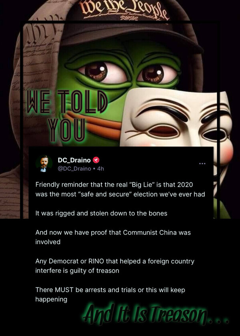
Task: Click the @DC_Draino handle
Action: (74, 169)
